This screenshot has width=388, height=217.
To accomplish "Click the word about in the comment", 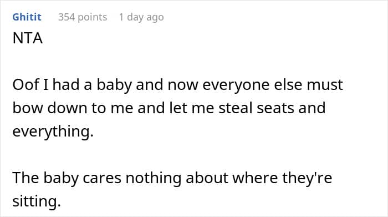I will coord(207,178).
